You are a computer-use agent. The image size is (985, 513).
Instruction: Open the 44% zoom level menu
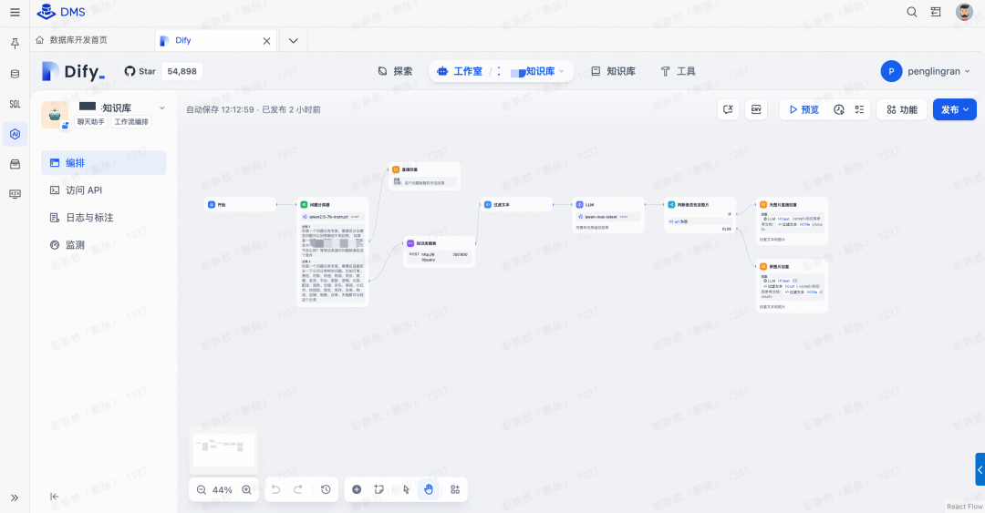tap(223, 490)
